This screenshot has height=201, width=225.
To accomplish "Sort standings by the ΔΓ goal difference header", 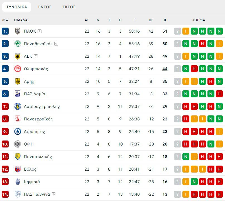I will [x=151, y=20].
